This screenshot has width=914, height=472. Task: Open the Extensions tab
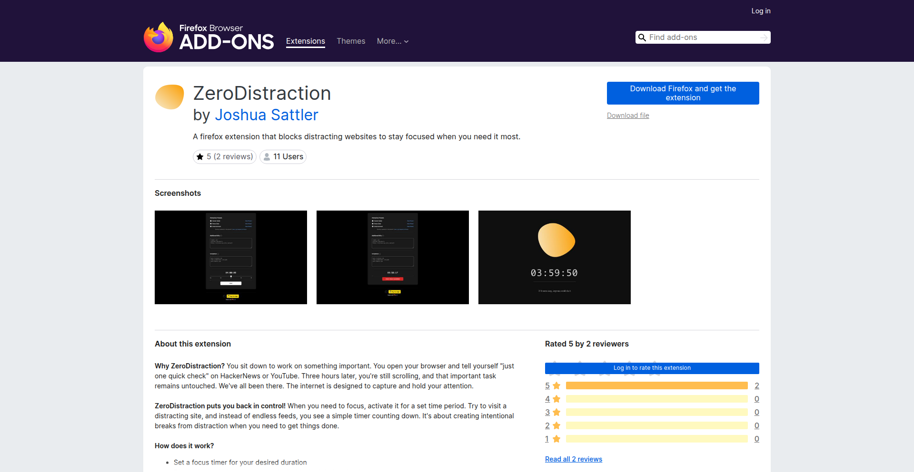pyautogui.click(x=306, y=41)
